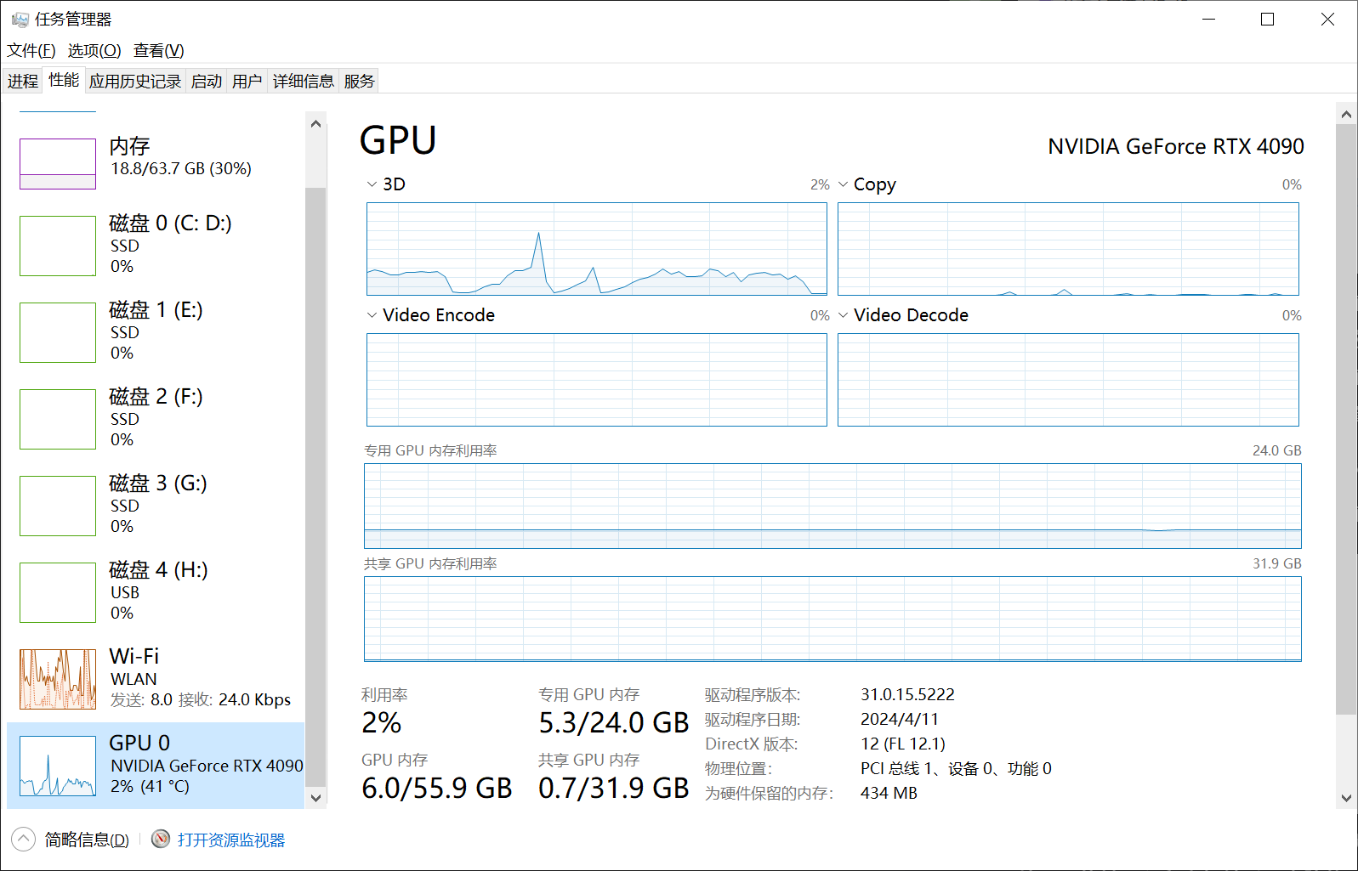Click the Task Manager title bar icon
This screenshot has height=871, width=1358.
tap(20, 19)
